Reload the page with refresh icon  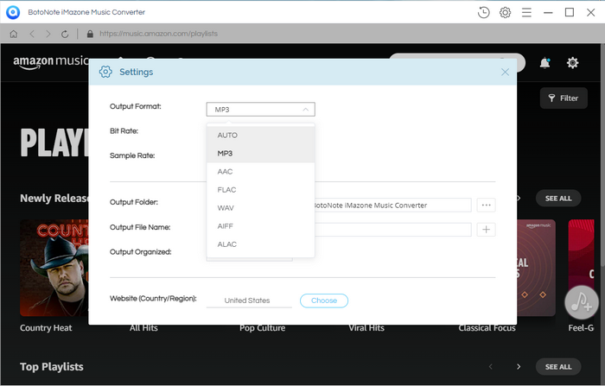point(65,34)
